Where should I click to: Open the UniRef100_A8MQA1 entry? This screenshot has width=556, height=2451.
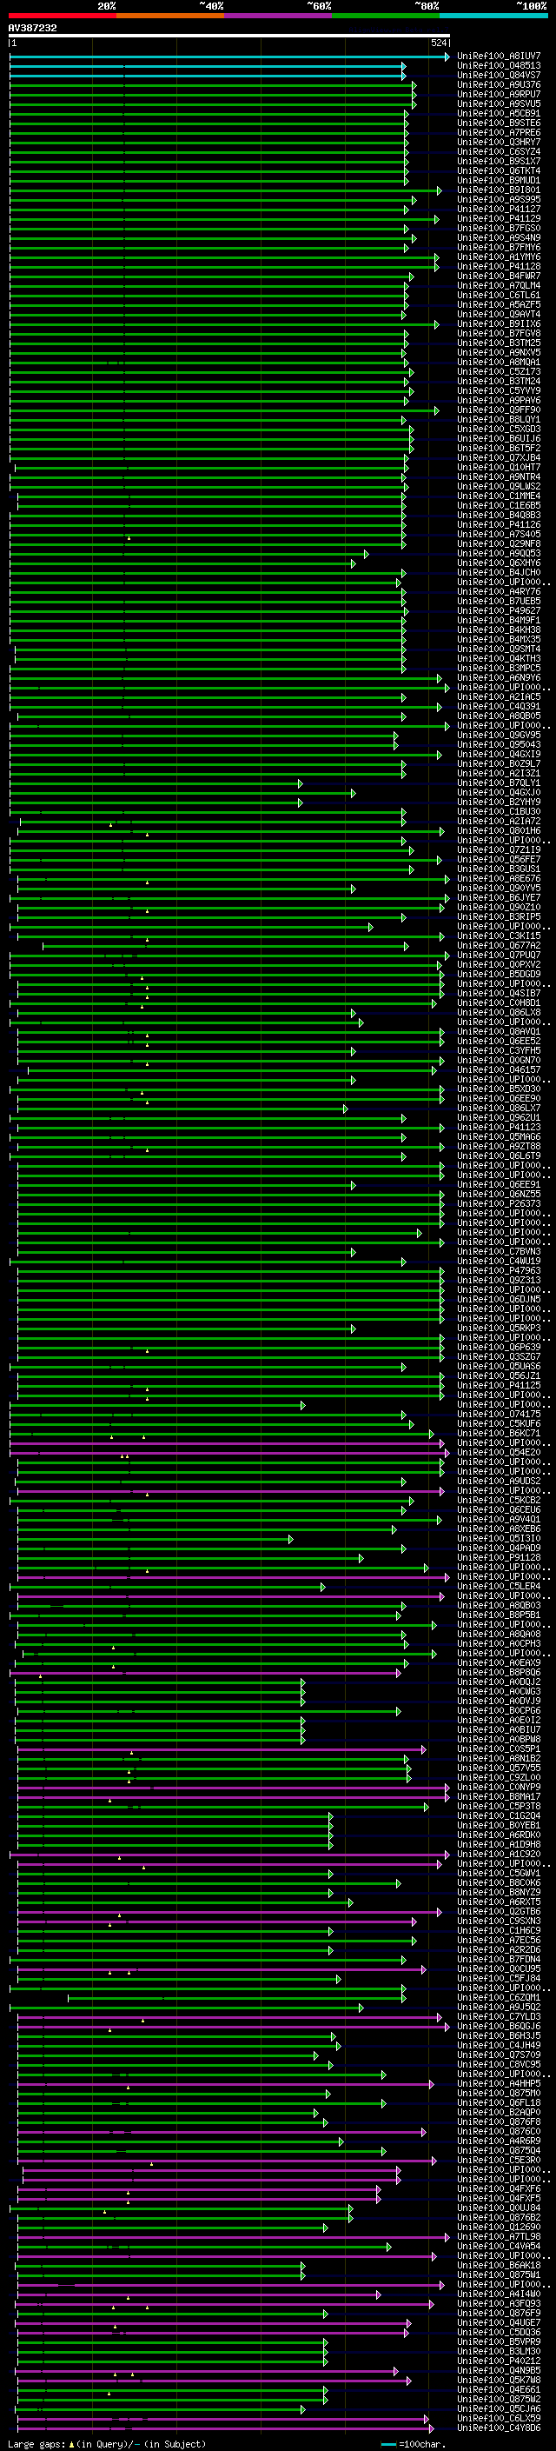(x=499, y=362)
